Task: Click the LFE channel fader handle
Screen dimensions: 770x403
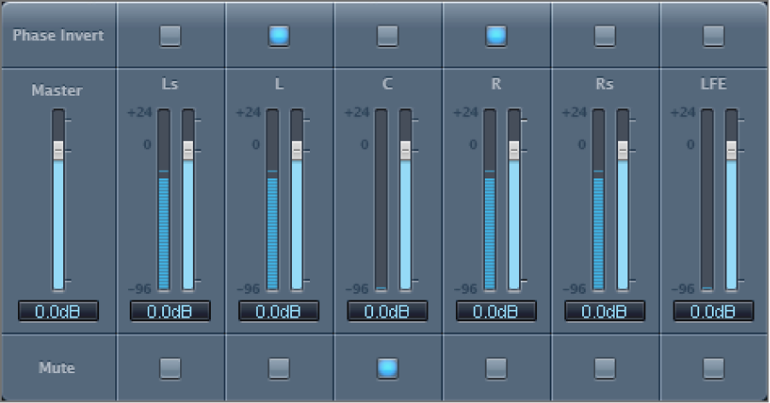Action: coord(732,150)
